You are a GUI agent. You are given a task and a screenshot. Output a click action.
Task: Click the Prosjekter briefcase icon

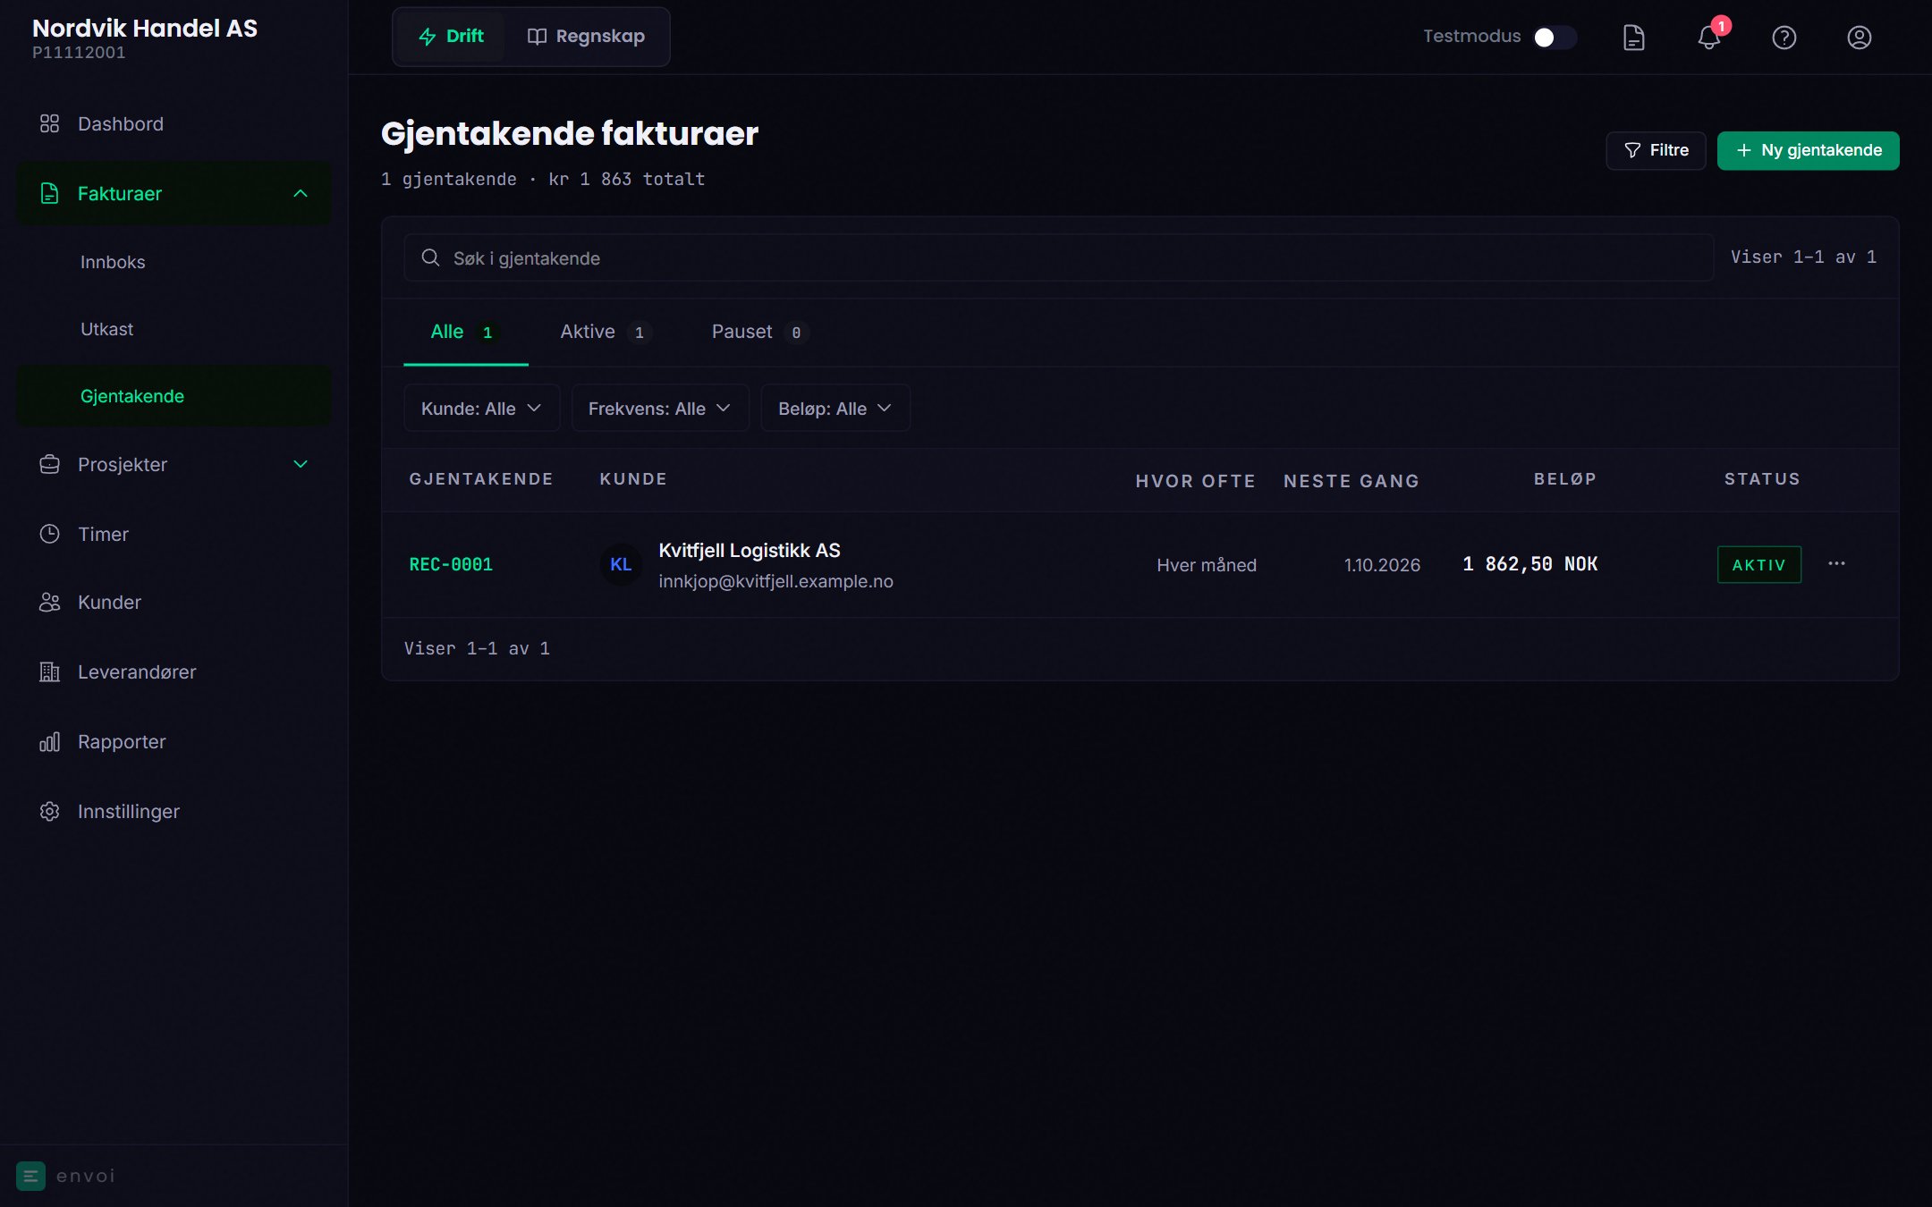[x=49, y=464]
